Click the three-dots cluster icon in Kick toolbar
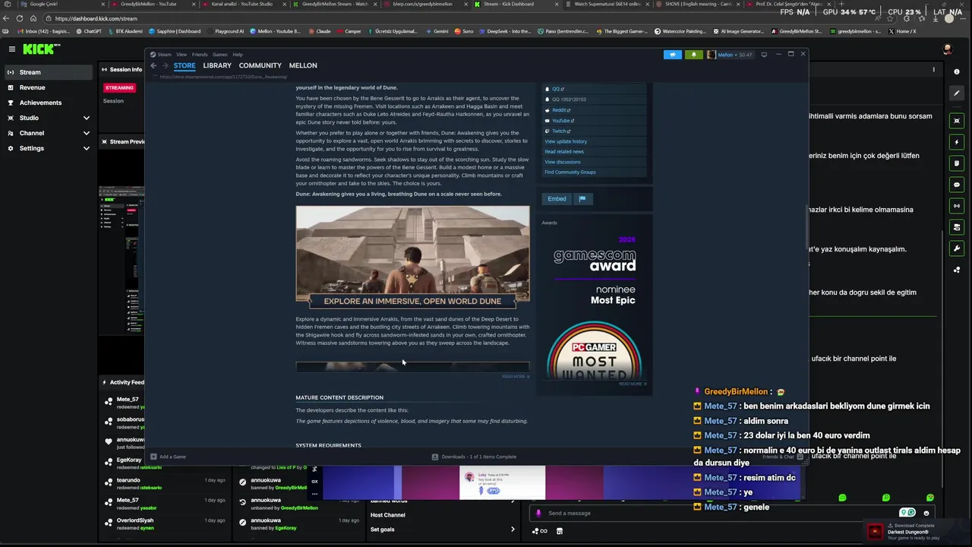This screenshot has width=972, height=547. (957, 270)
